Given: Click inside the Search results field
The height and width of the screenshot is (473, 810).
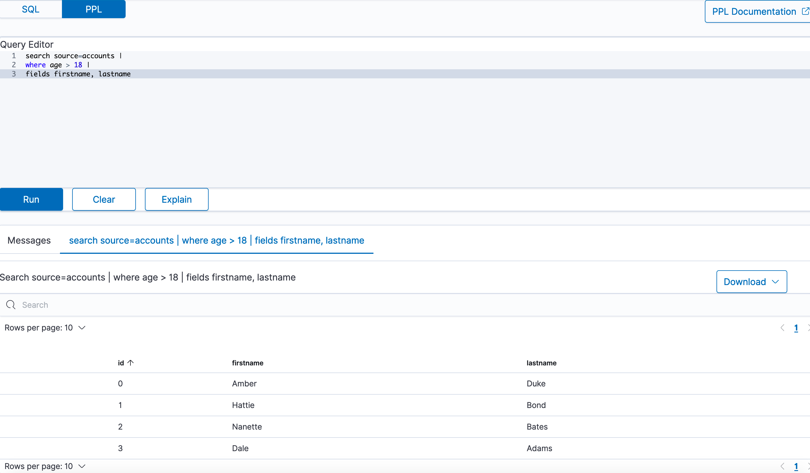Looking at the screenshot, I should coord(193,305).
